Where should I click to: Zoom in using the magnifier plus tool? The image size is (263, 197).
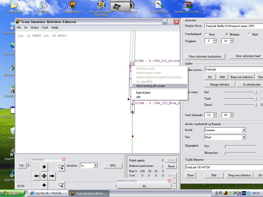pyautogui.click(x=61, y=167)
